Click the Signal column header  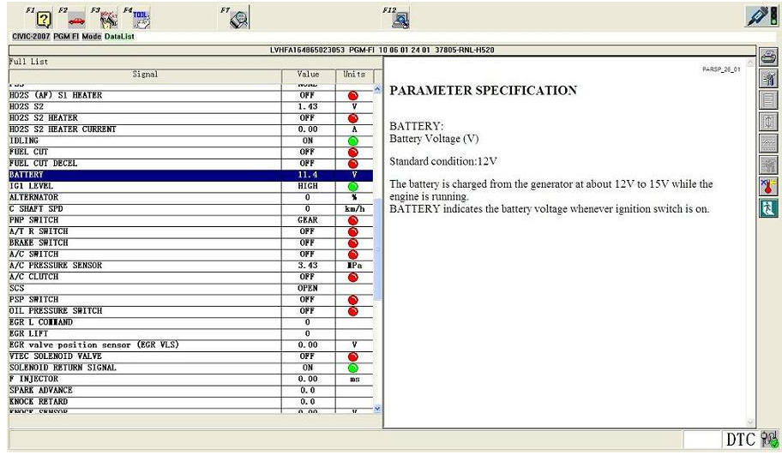pos(145,75)
